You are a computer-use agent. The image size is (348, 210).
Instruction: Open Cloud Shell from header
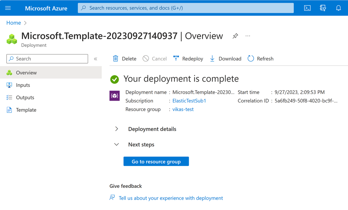[307, 8]
